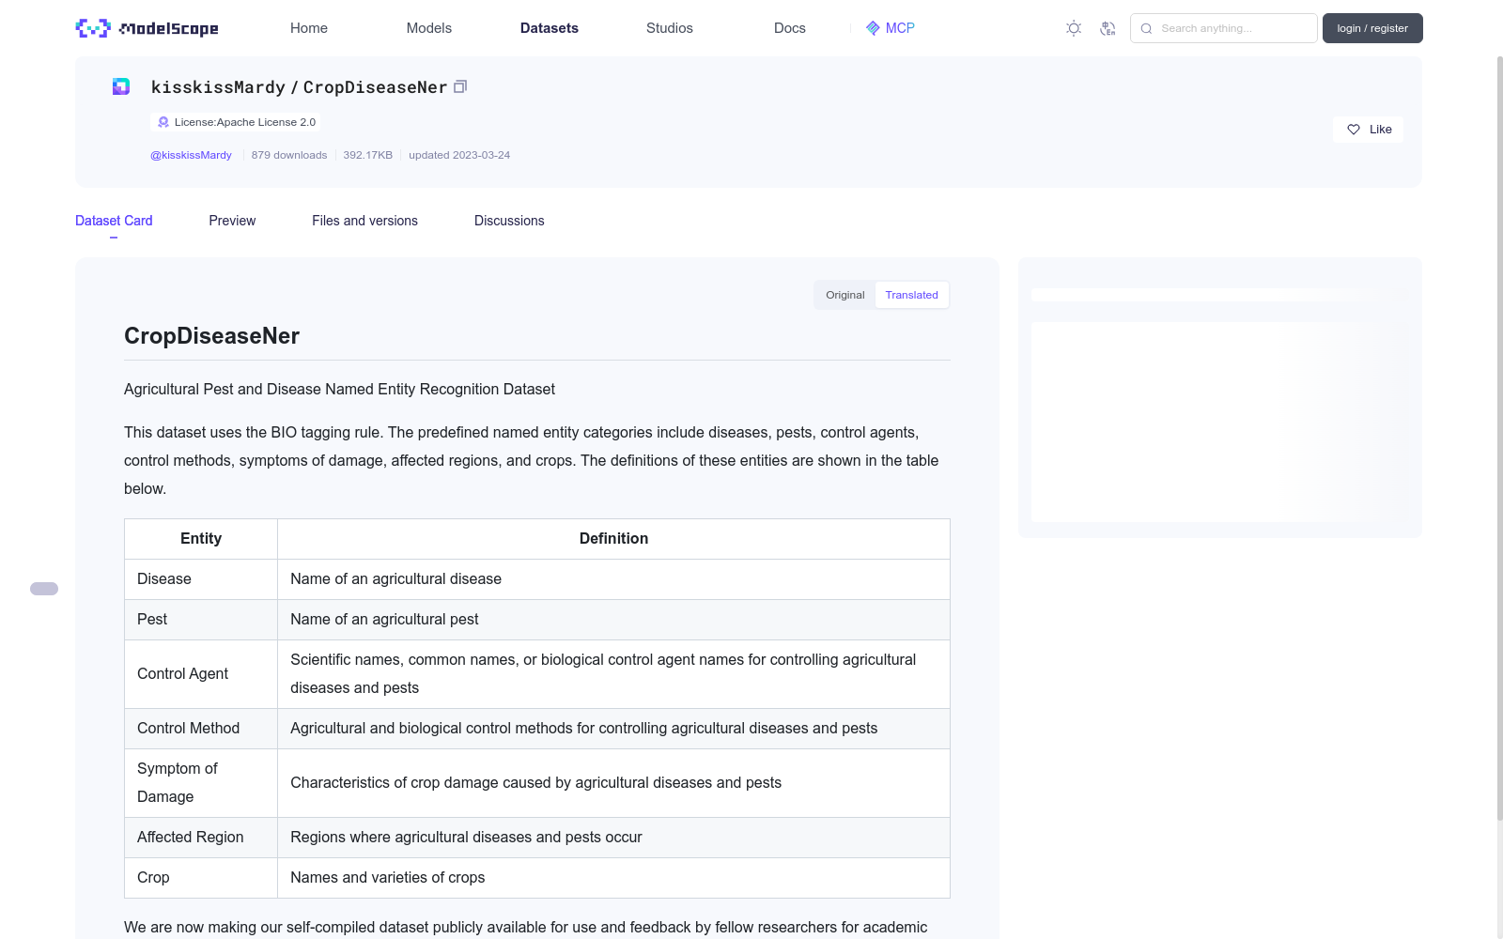Open the Home menu
Viewport: 1503px width, 939px height.
pos(309,28)
